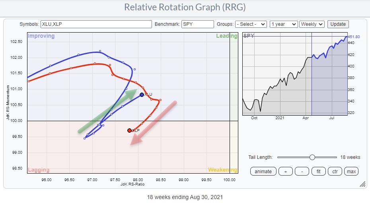Center the chart with ctr button
Screen dimensions: 370x203
click(x=334, y=171)
